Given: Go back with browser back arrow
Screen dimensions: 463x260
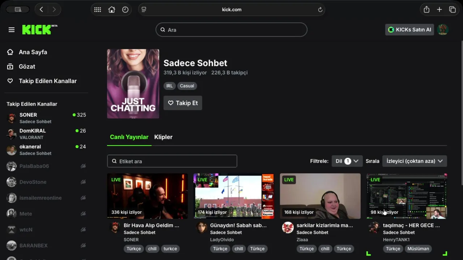Looking at the screenshot, I should point(41,10).
